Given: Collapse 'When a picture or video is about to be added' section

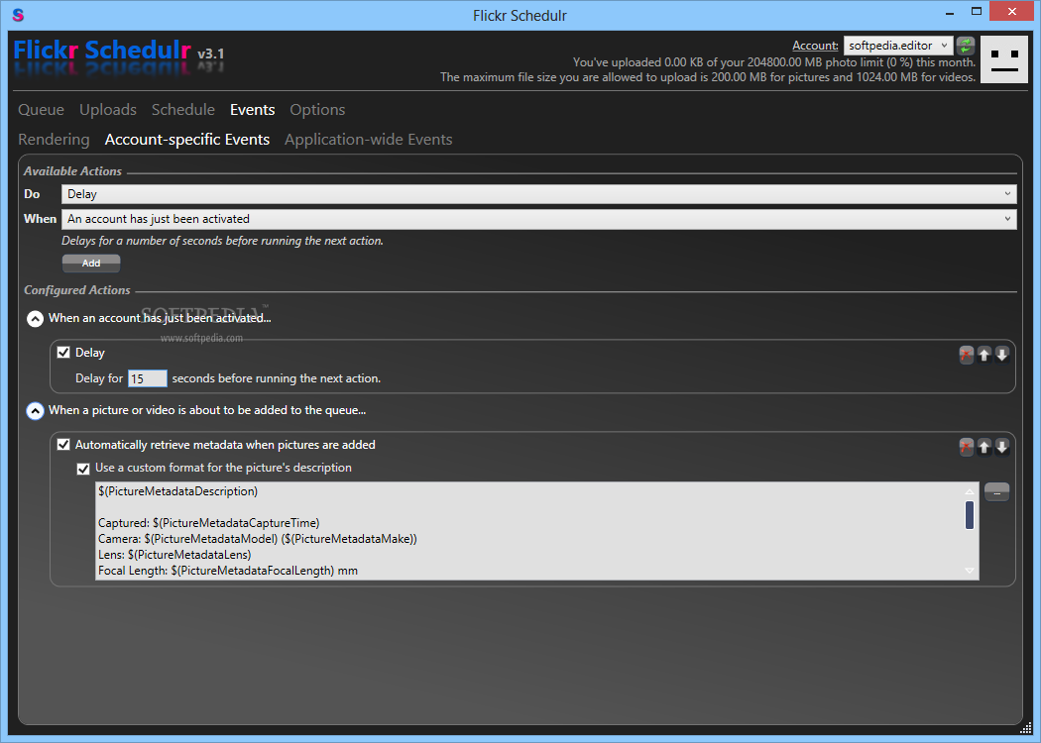Looking at the screenshot, I should (35, 411).
